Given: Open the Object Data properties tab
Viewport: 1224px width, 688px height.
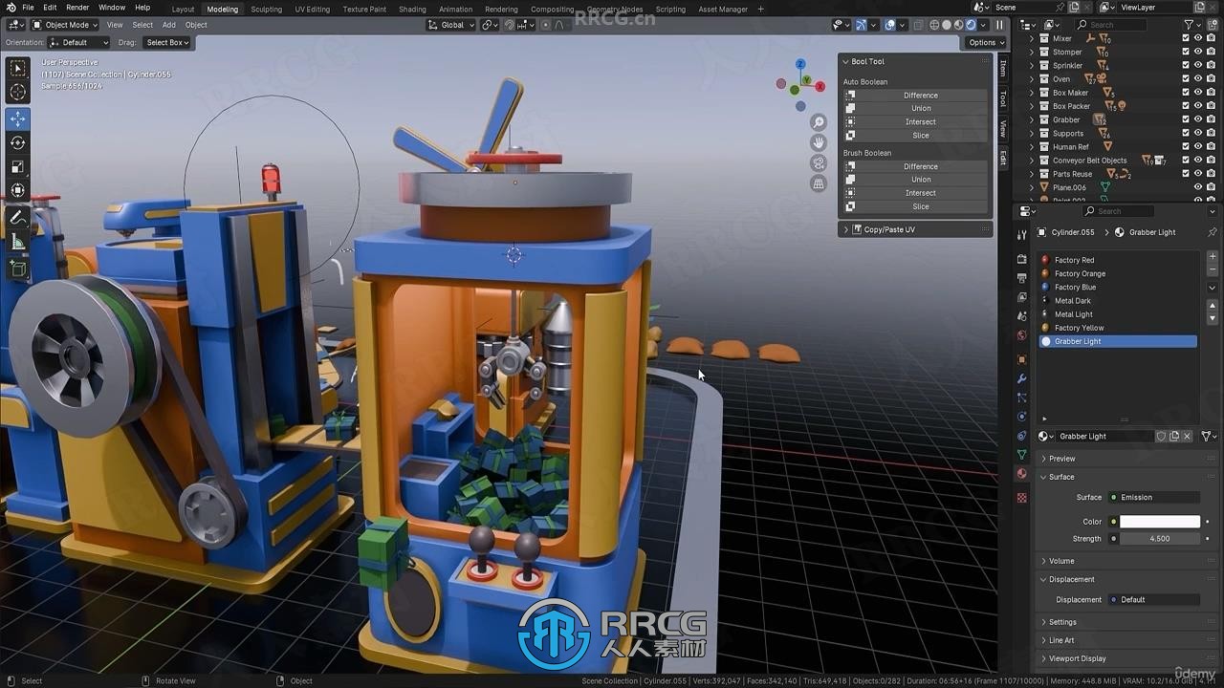Looking at the screenshot, I should (x=1021, y=455).
